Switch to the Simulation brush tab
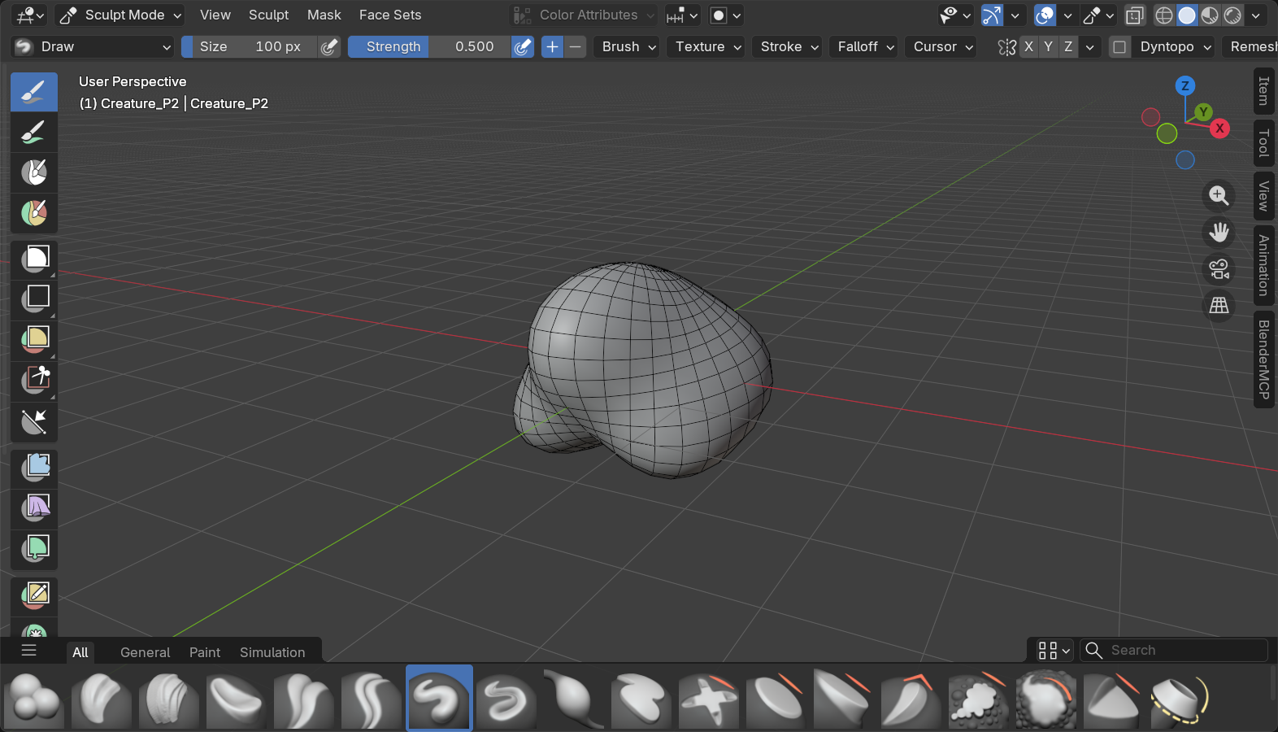The image size is (1278, 732). (x=272, y=652)
